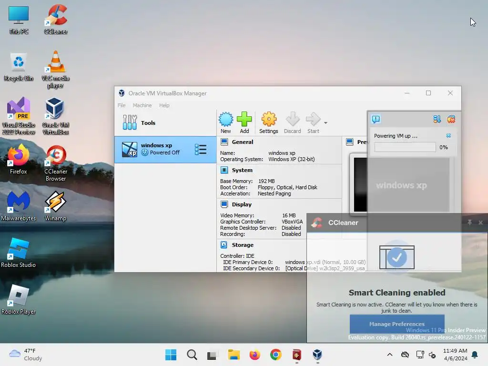Viewport: 488px width, 366px height.
Task: Open the Machine menu in VirtualBox
Action: (x=142, y=105)
